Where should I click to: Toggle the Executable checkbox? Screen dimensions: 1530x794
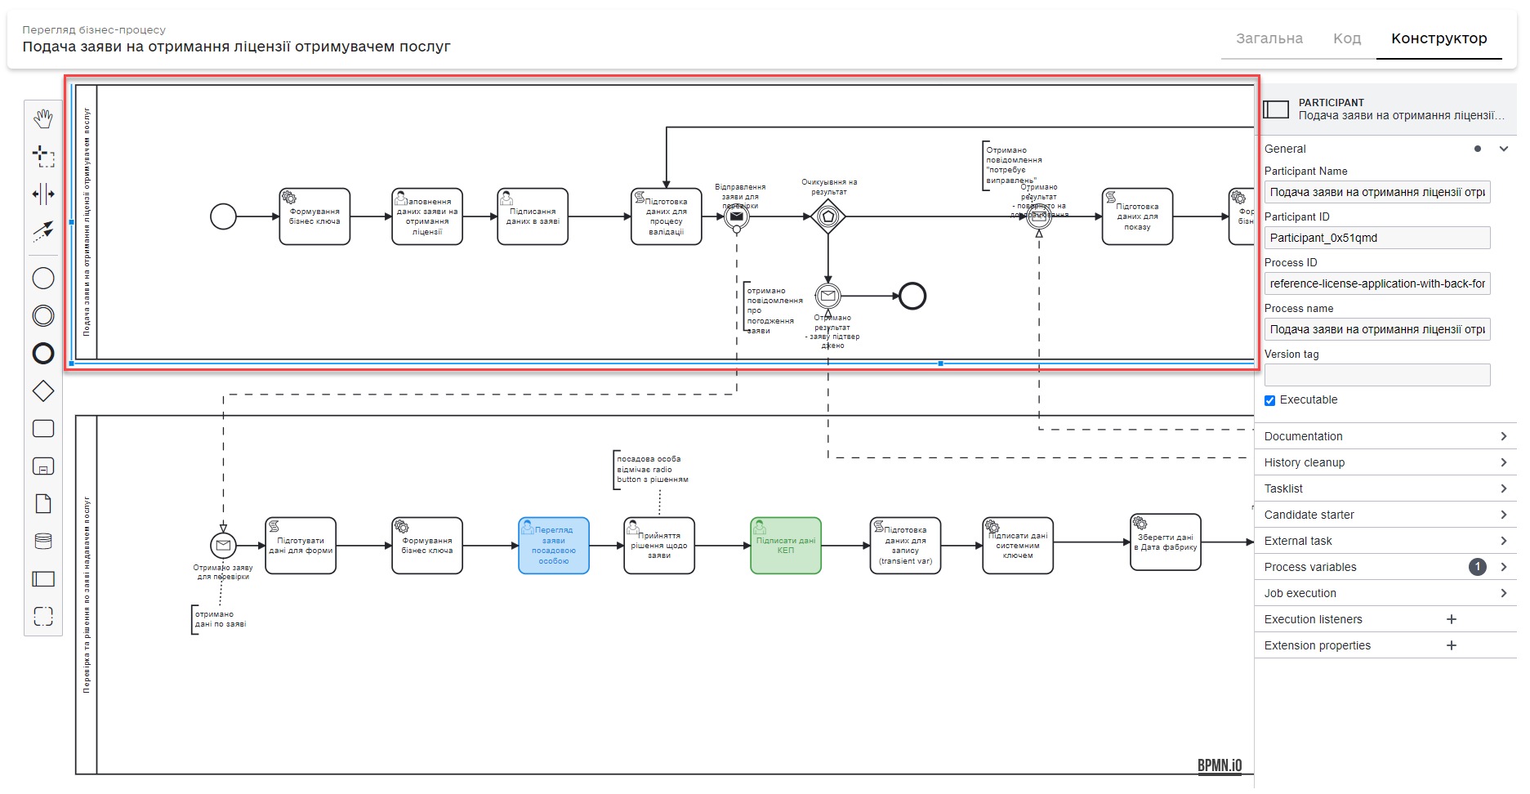[1269, 400]
